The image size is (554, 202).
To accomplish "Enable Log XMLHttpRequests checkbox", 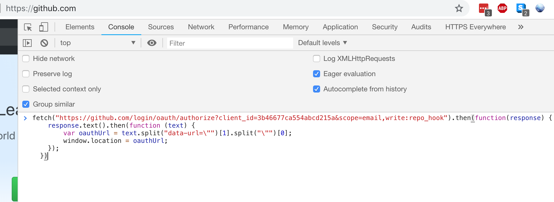I will tap(317, 59).
